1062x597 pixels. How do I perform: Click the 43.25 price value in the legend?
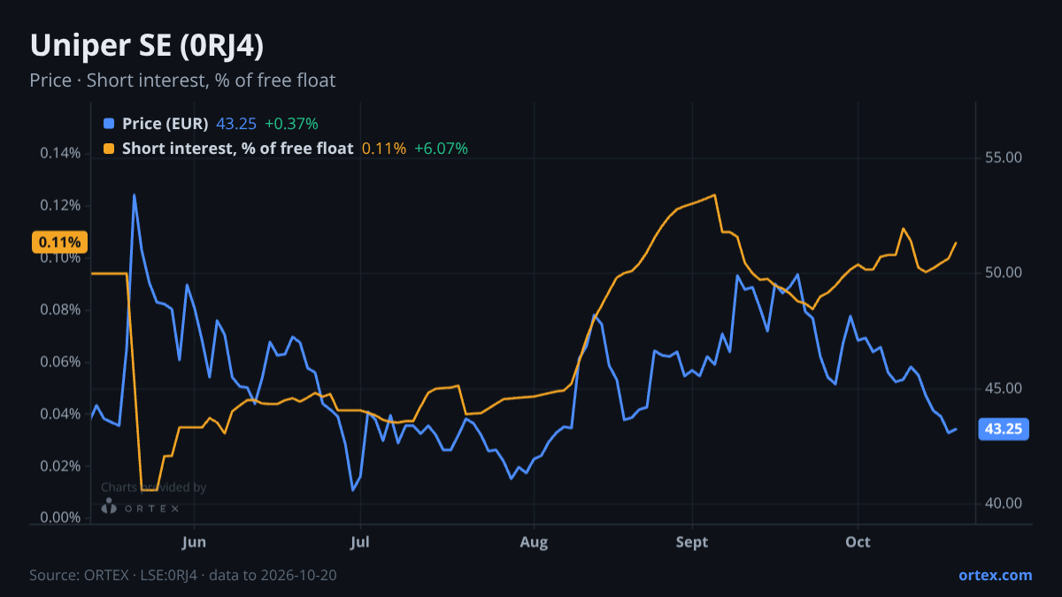pyautogui.click(x=236, y=124)
